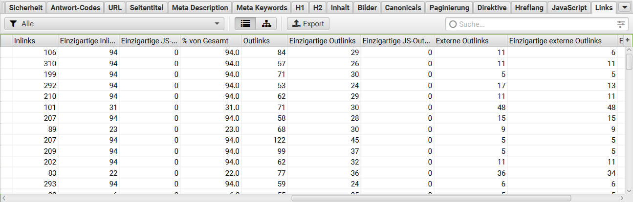The width and height of the screenshot is (633, 202).
Task: Switch to the Canonicals tab
Action: [x=403, y=7]
